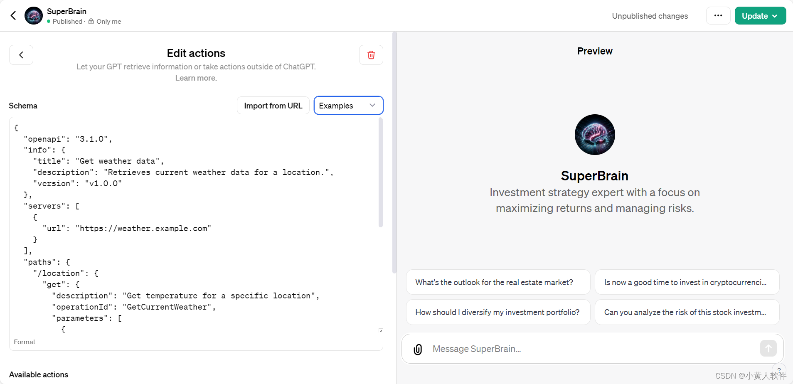Screen dimensions: 793x384
Task: Delete the action with the trash icon
Action: click(371, 55)
